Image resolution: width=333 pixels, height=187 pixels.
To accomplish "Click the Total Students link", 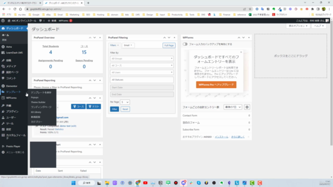I will pyautogui.click(x=50, y=46).
